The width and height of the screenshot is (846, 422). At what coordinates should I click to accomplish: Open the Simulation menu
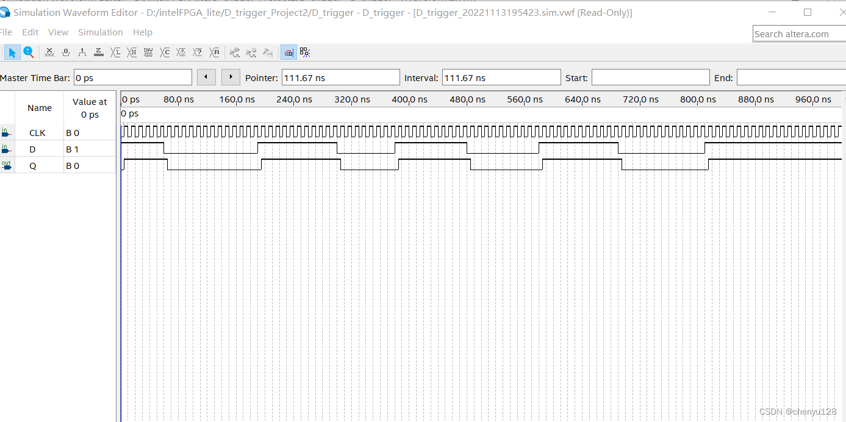(x=101, y=32)
